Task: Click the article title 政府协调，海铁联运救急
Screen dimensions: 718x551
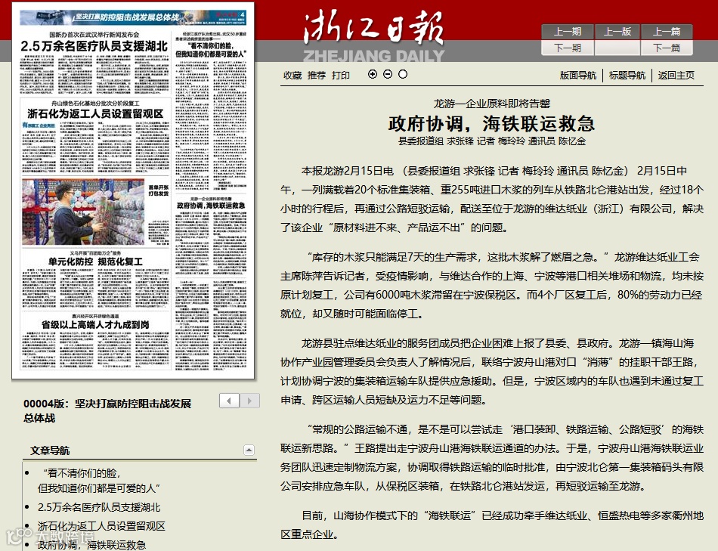Action: click(x=491, y=124)
